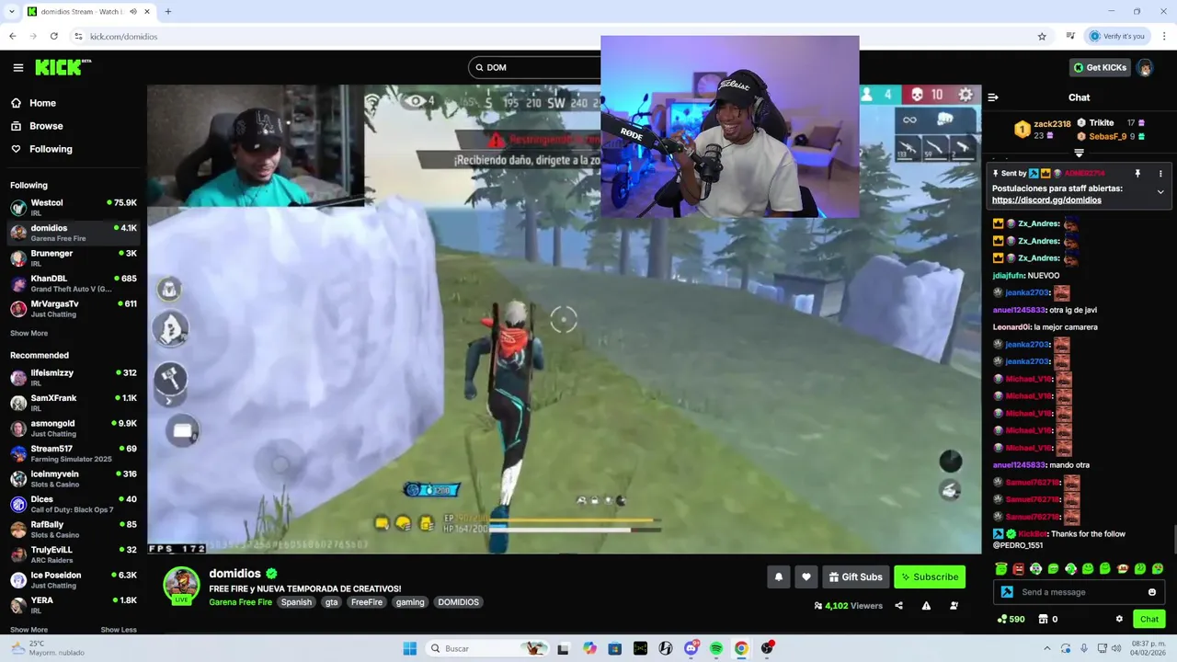Open Discord from the taskbar
The image size is (1177, 662).
(x=691, y=648)
